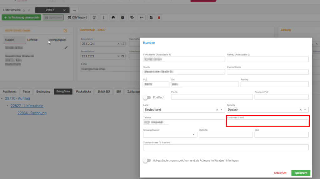The width and height of the screenshot is (320, 179).
Task: Open the Bestelldatum calendar picker
Action: (x=123, y=56)
